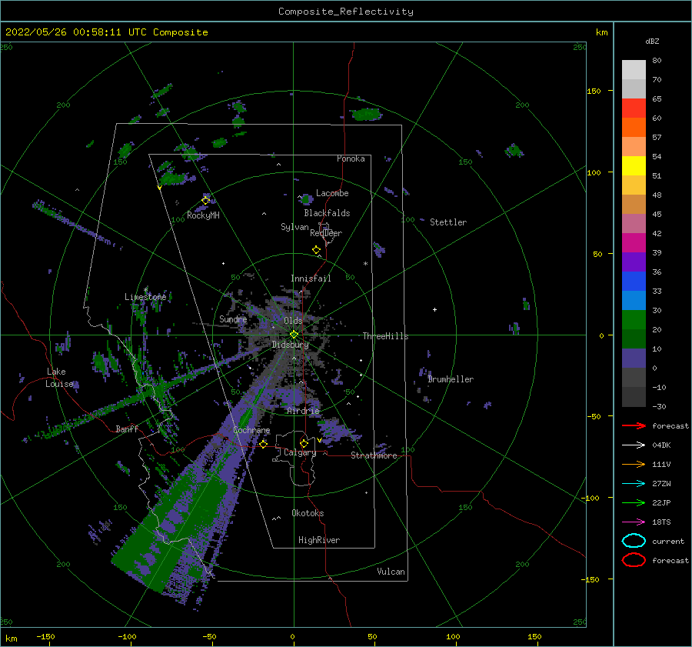Click the asterisk marker above Limestone
The image size is (692, 647).
coord(145,290)
